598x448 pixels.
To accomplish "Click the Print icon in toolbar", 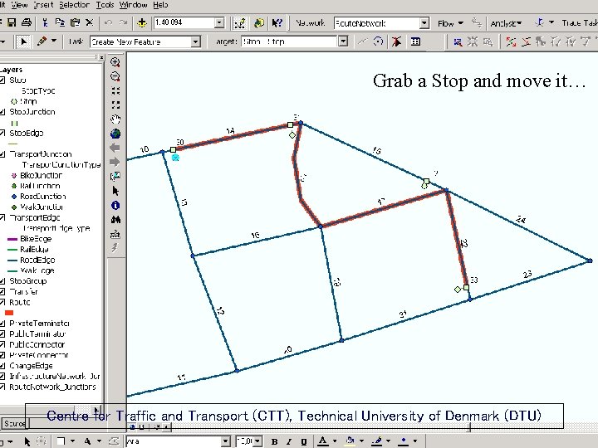I will pyautogui.click(x=27, y=23).
